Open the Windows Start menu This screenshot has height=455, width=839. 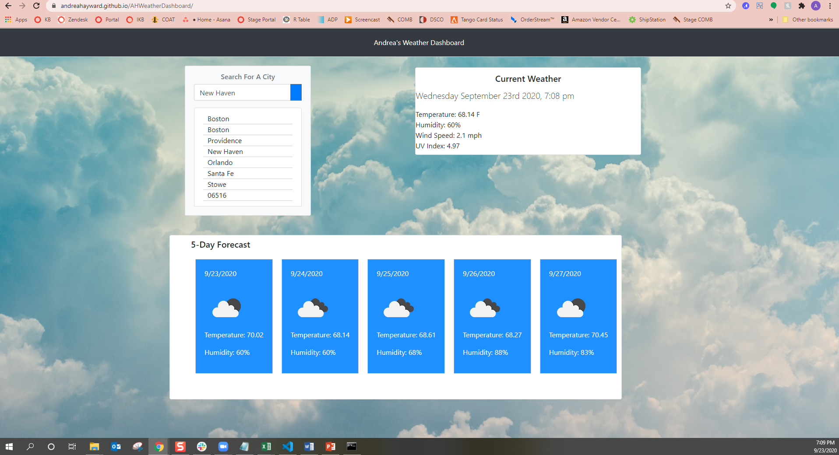9,447
